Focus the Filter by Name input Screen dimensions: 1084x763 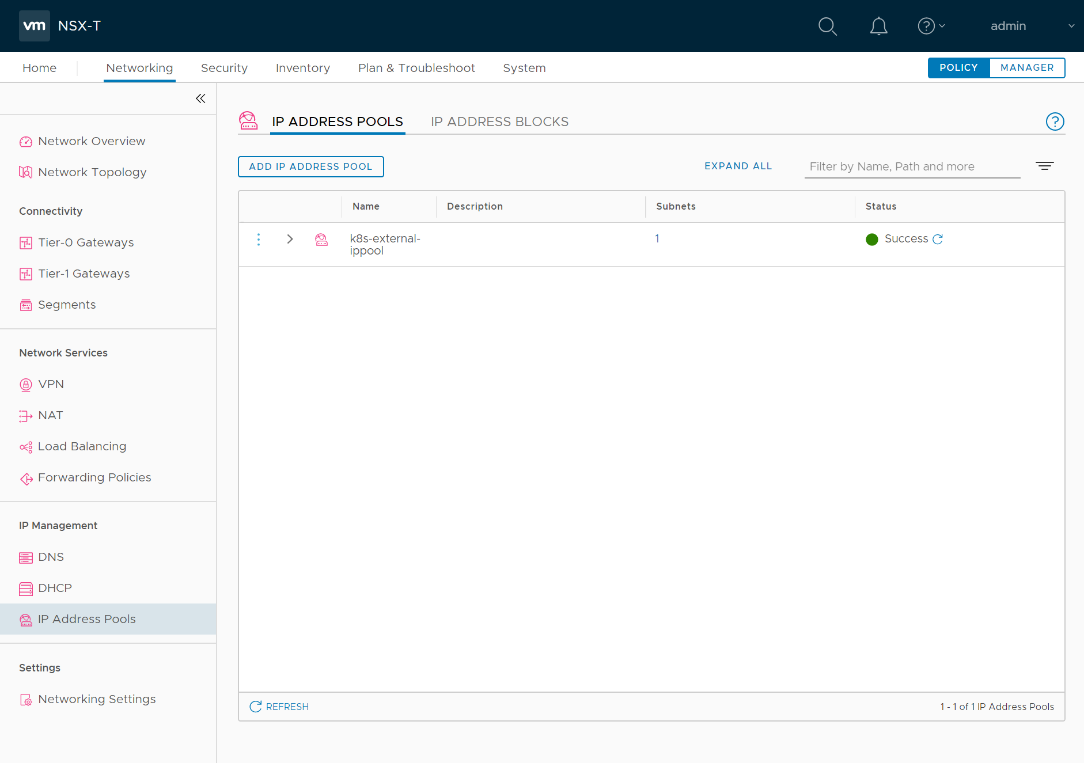[912, 166]
